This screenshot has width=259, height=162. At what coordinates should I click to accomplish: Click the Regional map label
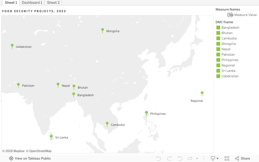coord(197,101)
